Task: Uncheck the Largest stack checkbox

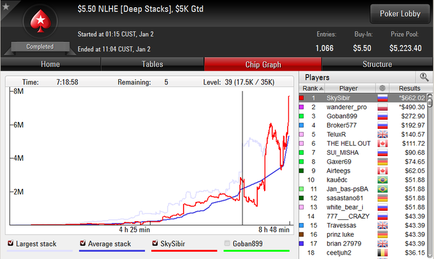Action: coord(11,244)
